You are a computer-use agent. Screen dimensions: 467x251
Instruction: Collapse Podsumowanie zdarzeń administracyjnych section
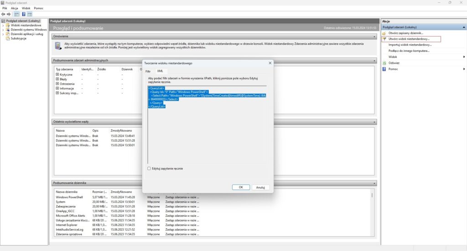pos(374,61)
